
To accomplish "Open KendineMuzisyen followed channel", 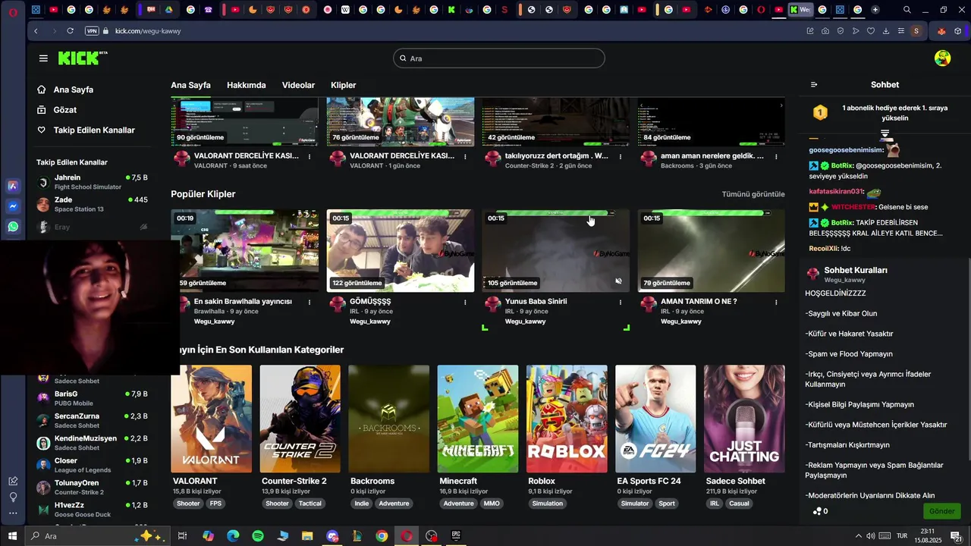I will coord(92,442).
